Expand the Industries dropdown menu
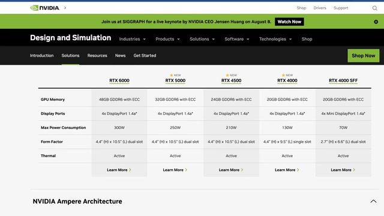The width and height of the screenshot is (384, 216). click(132, 39)
